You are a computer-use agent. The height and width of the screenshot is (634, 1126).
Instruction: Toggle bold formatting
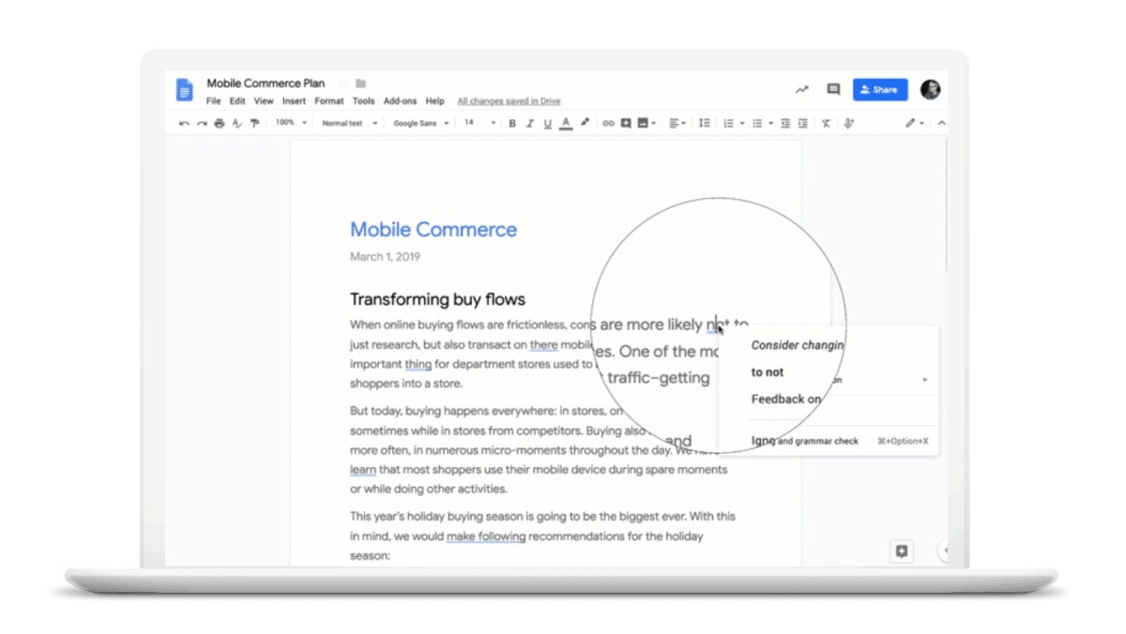tap(512, 124)
